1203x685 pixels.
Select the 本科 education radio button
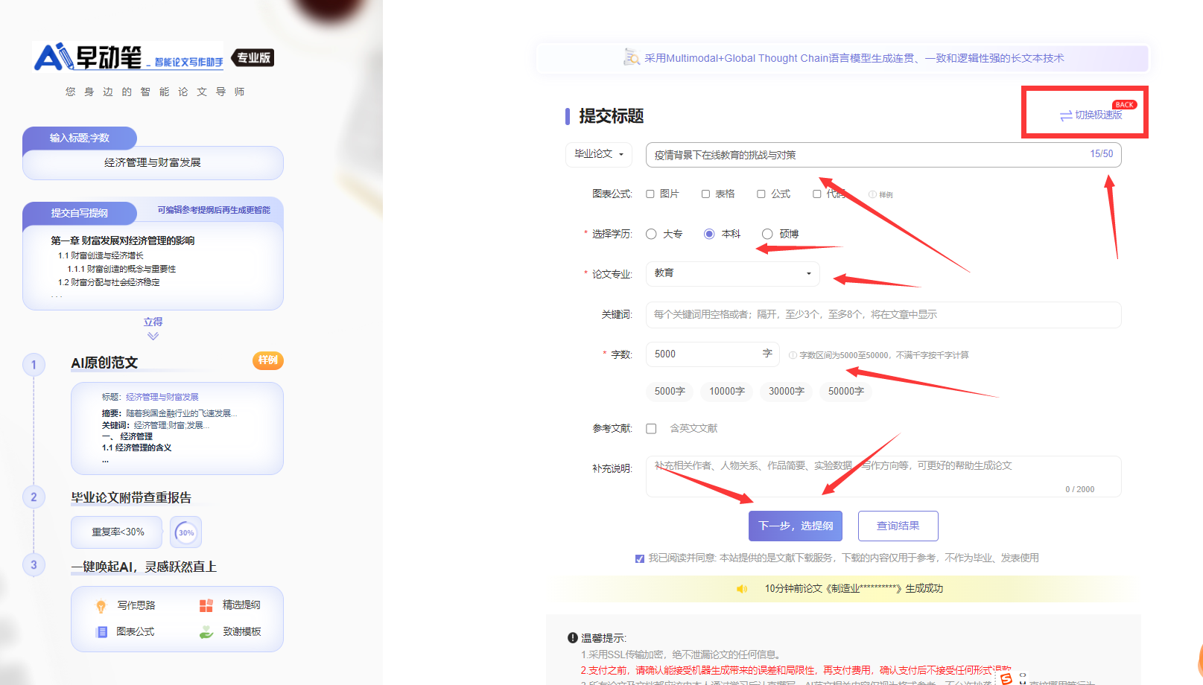tap(709, 234)
